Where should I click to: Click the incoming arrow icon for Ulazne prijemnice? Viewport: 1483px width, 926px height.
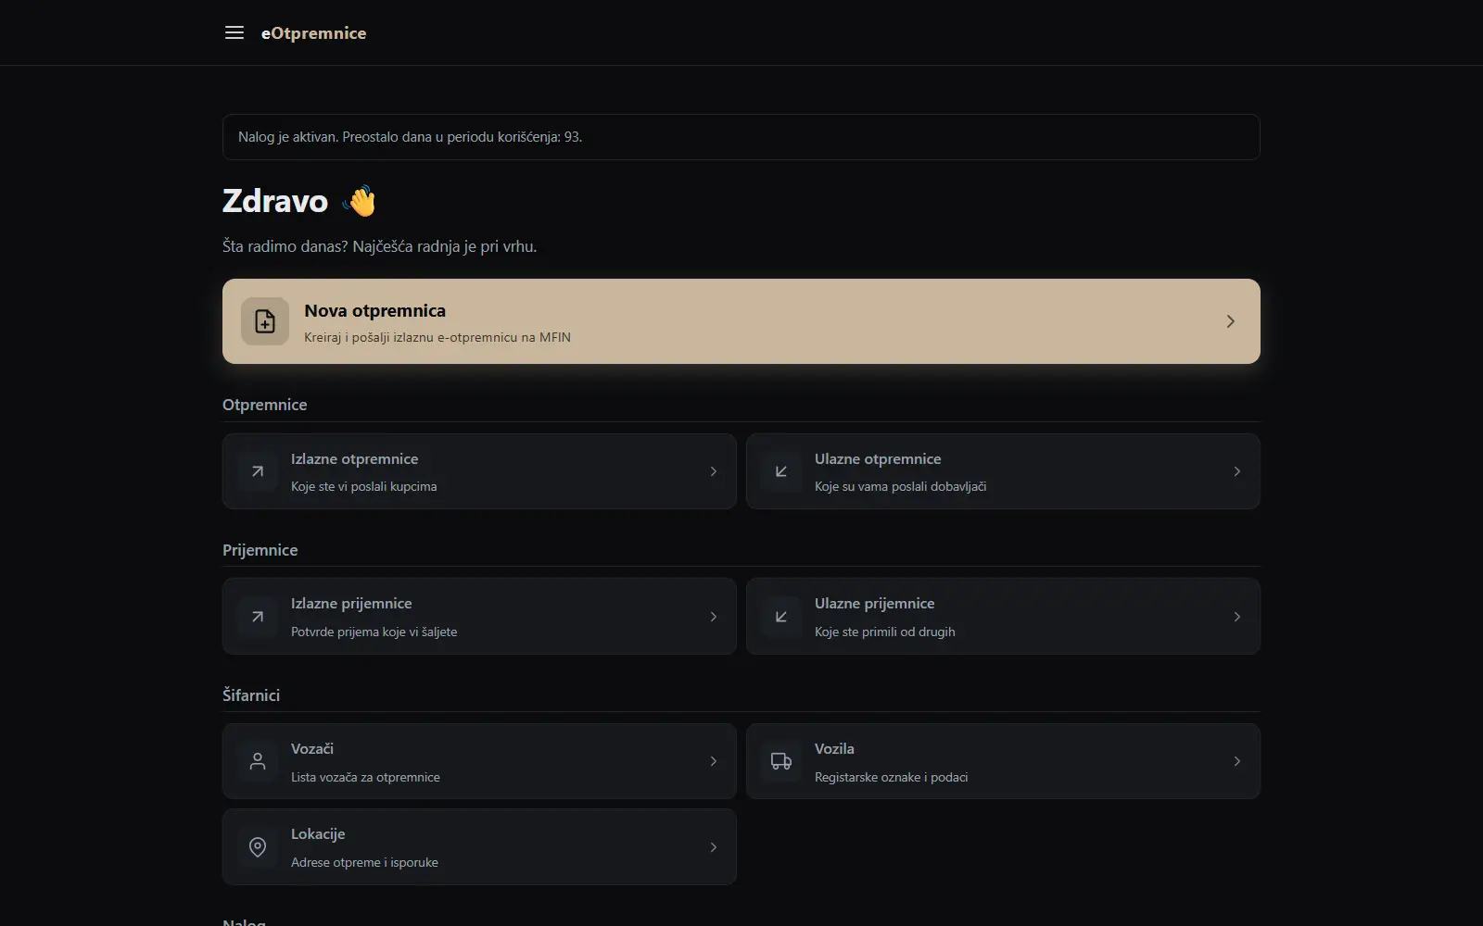[781, 617]
